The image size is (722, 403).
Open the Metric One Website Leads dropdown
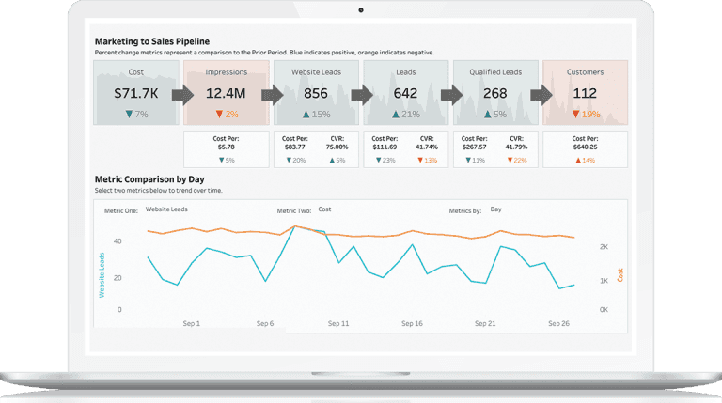point(166,209)
